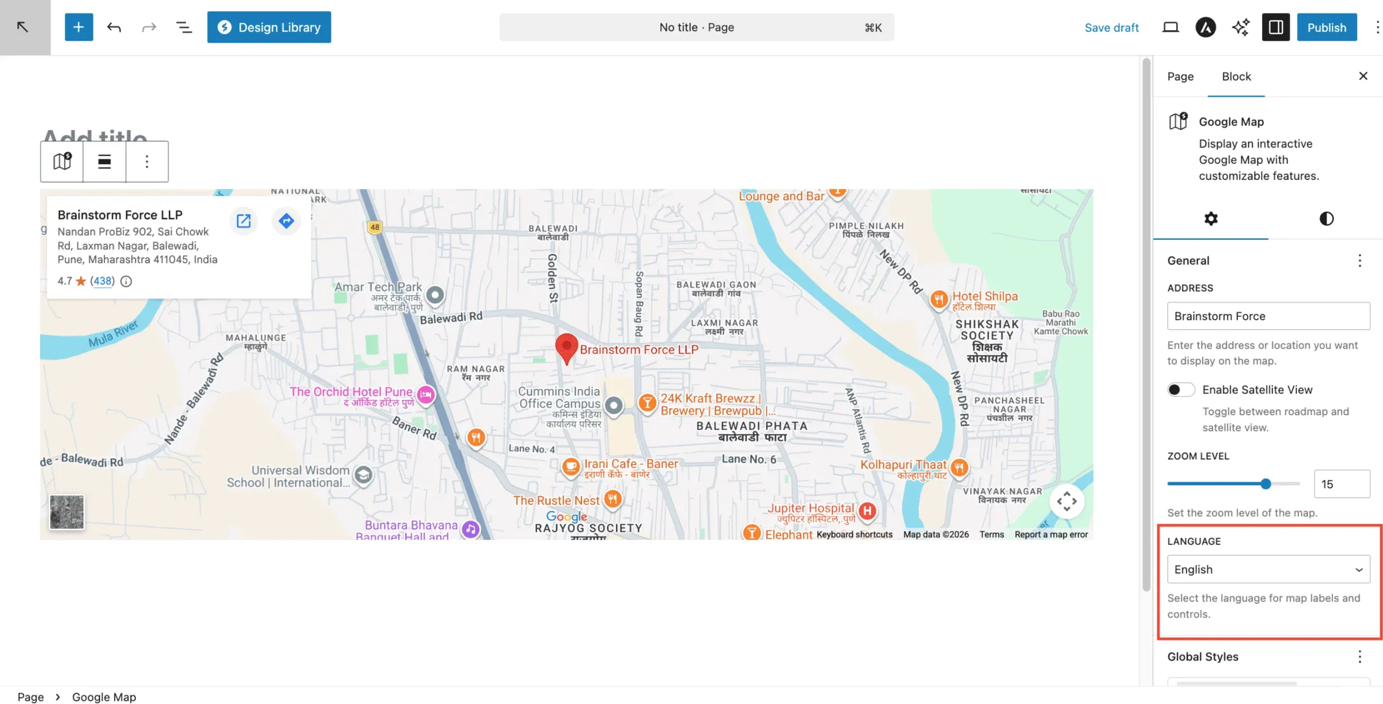
Task: Click Report a map error
Action: click(1051, 534)
